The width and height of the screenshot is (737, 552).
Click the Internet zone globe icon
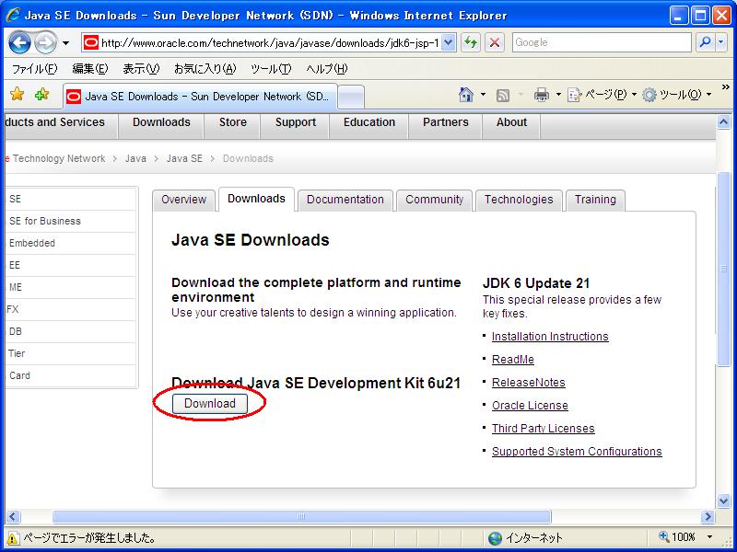pyautogui.click(x=495, y=538)
